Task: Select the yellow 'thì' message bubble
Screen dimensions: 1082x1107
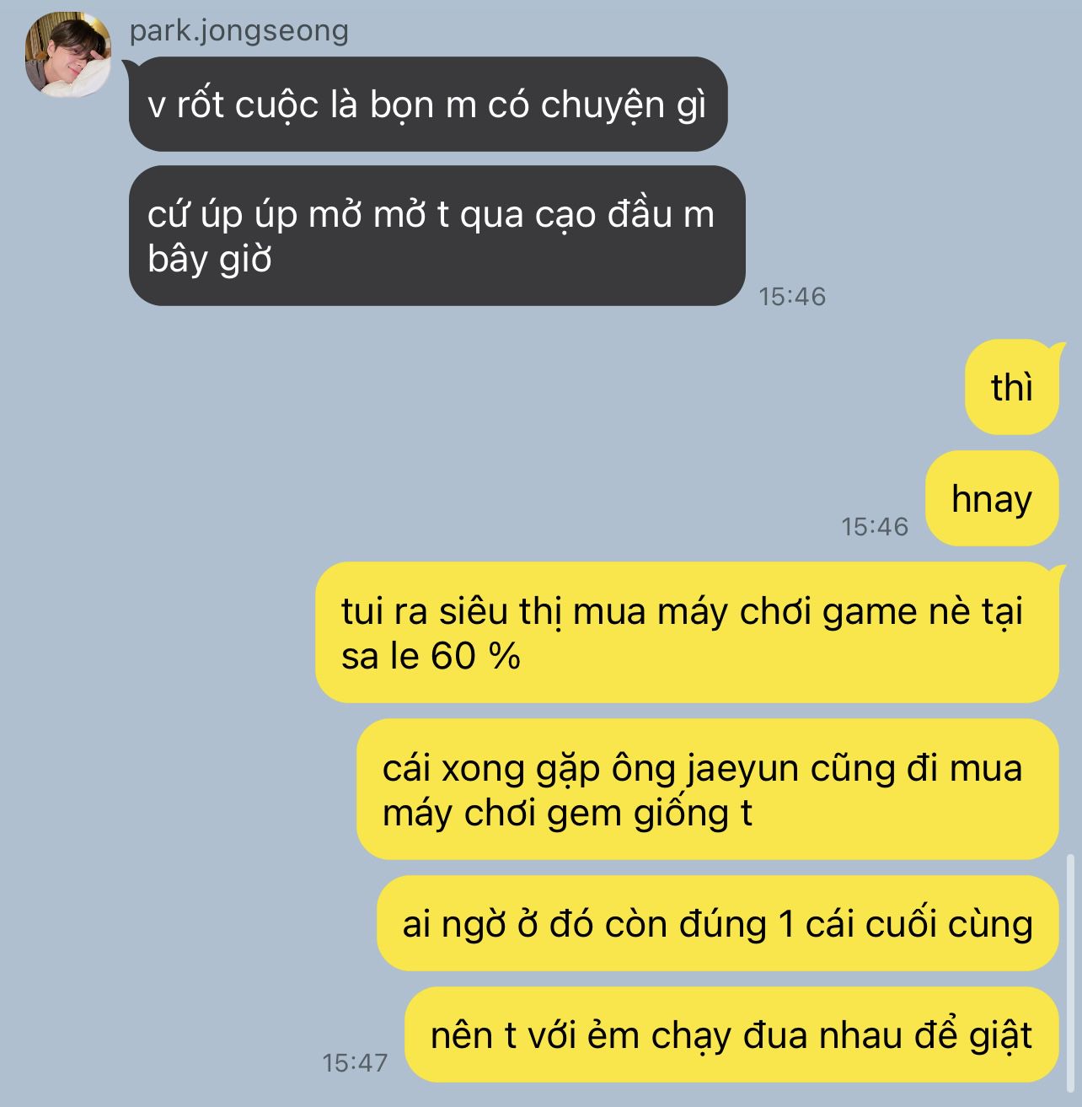Action: tap(1011, 387)
